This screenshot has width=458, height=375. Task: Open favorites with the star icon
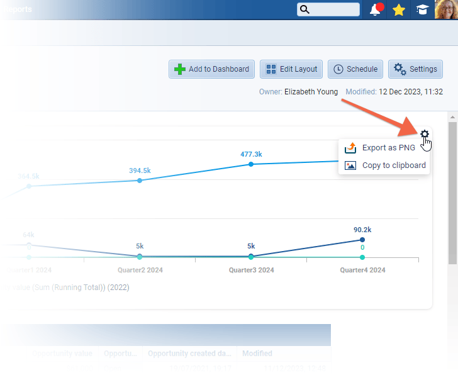click(x=398, y=9)
